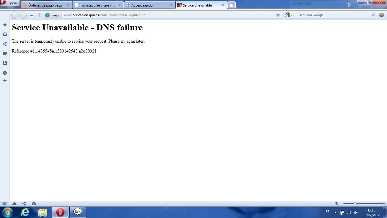This screenshot has width=387, height=218.
Task: Click the network signal tray icon
Action: pos(349,212)
